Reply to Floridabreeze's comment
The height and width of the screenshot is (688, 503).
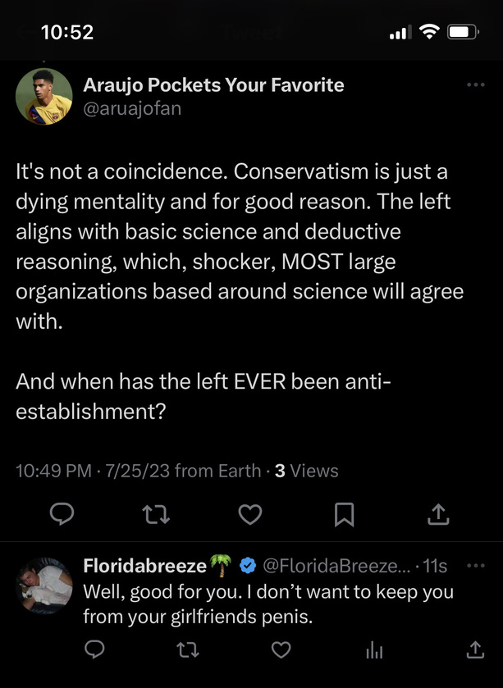94,649
